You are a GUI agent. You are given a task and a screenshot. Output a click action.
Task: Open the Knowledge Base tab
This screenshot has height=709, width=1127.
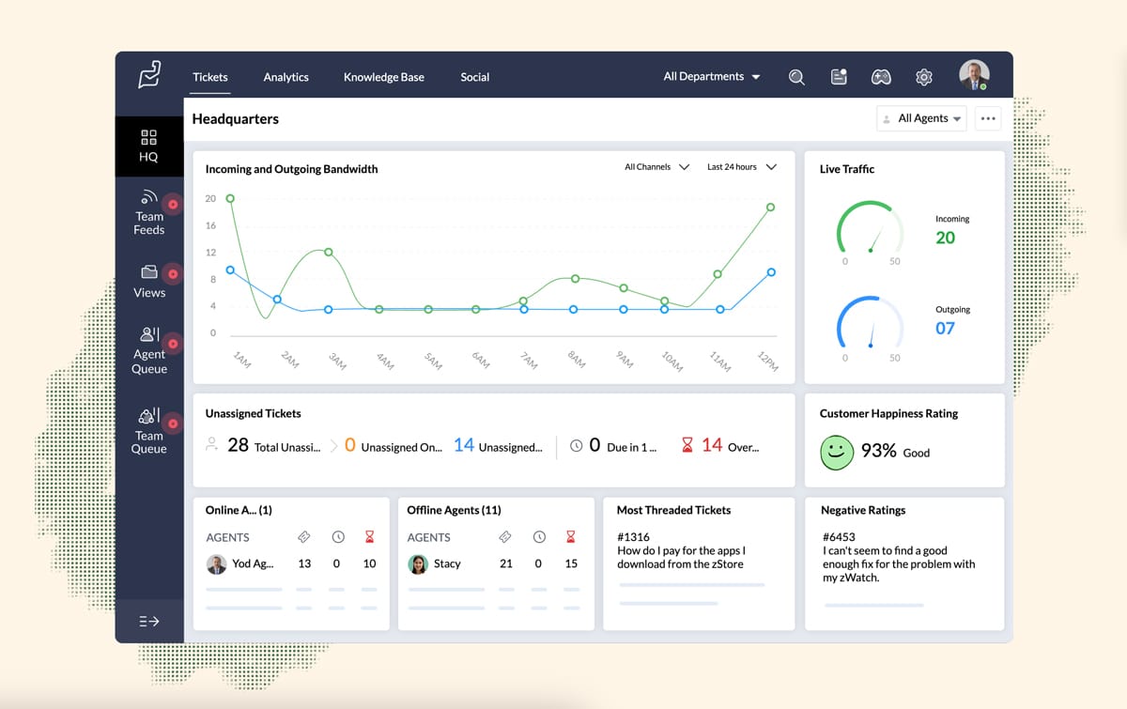(x=383, y=77)
